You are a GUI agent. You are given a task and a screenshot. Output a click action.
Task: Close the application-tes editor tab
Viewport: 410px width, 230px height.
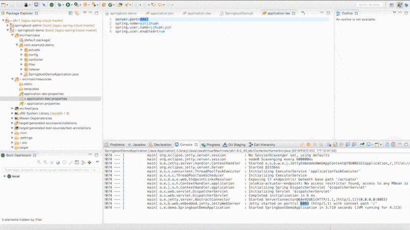(294, 13)
